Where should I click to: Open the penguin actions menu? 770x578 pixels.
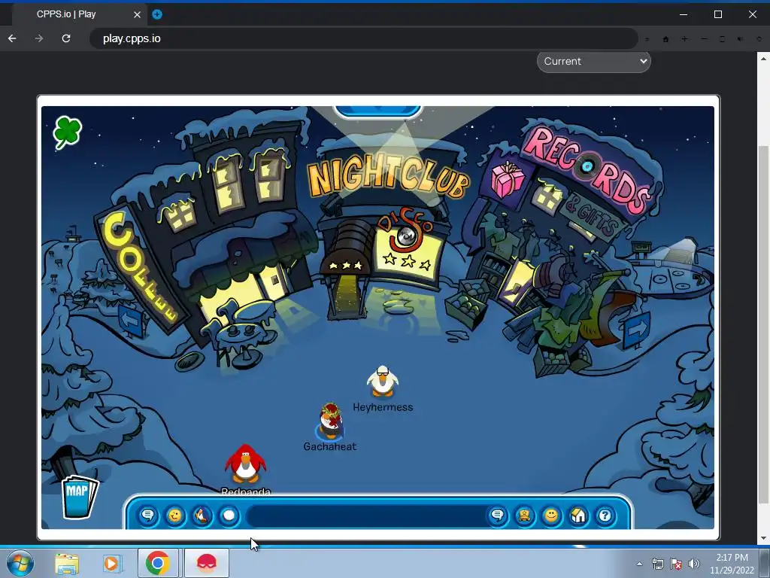[202, 516]
